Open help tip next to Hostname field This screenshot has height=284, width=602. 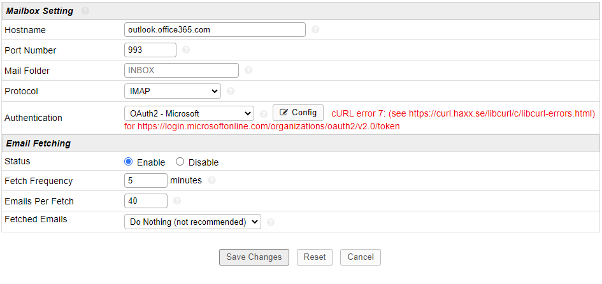click(x=315, y=29)
